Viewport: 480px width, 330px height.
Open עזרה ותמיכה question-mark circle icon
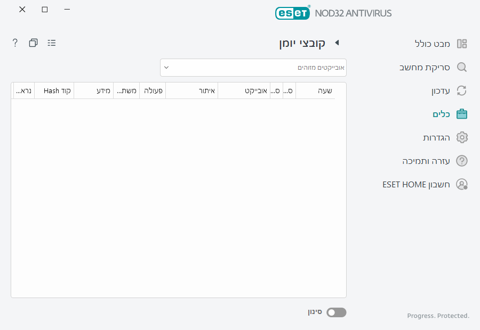[x=462, y=161]
